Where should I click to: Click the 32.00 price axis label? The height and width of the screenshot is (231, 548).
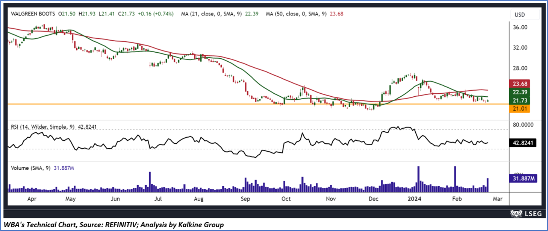click(x=521, y=48)
